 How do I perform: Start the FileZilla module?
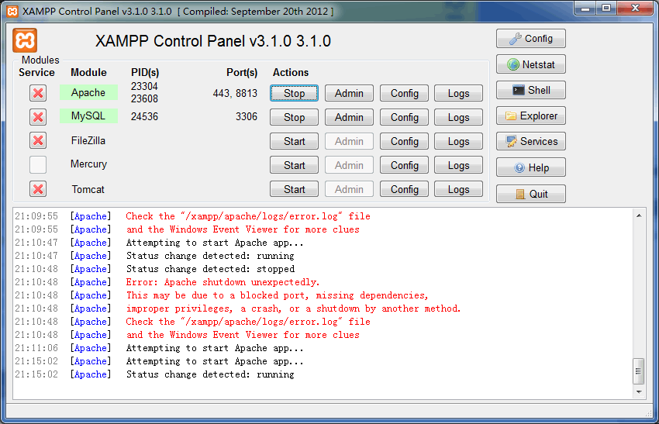294,141
